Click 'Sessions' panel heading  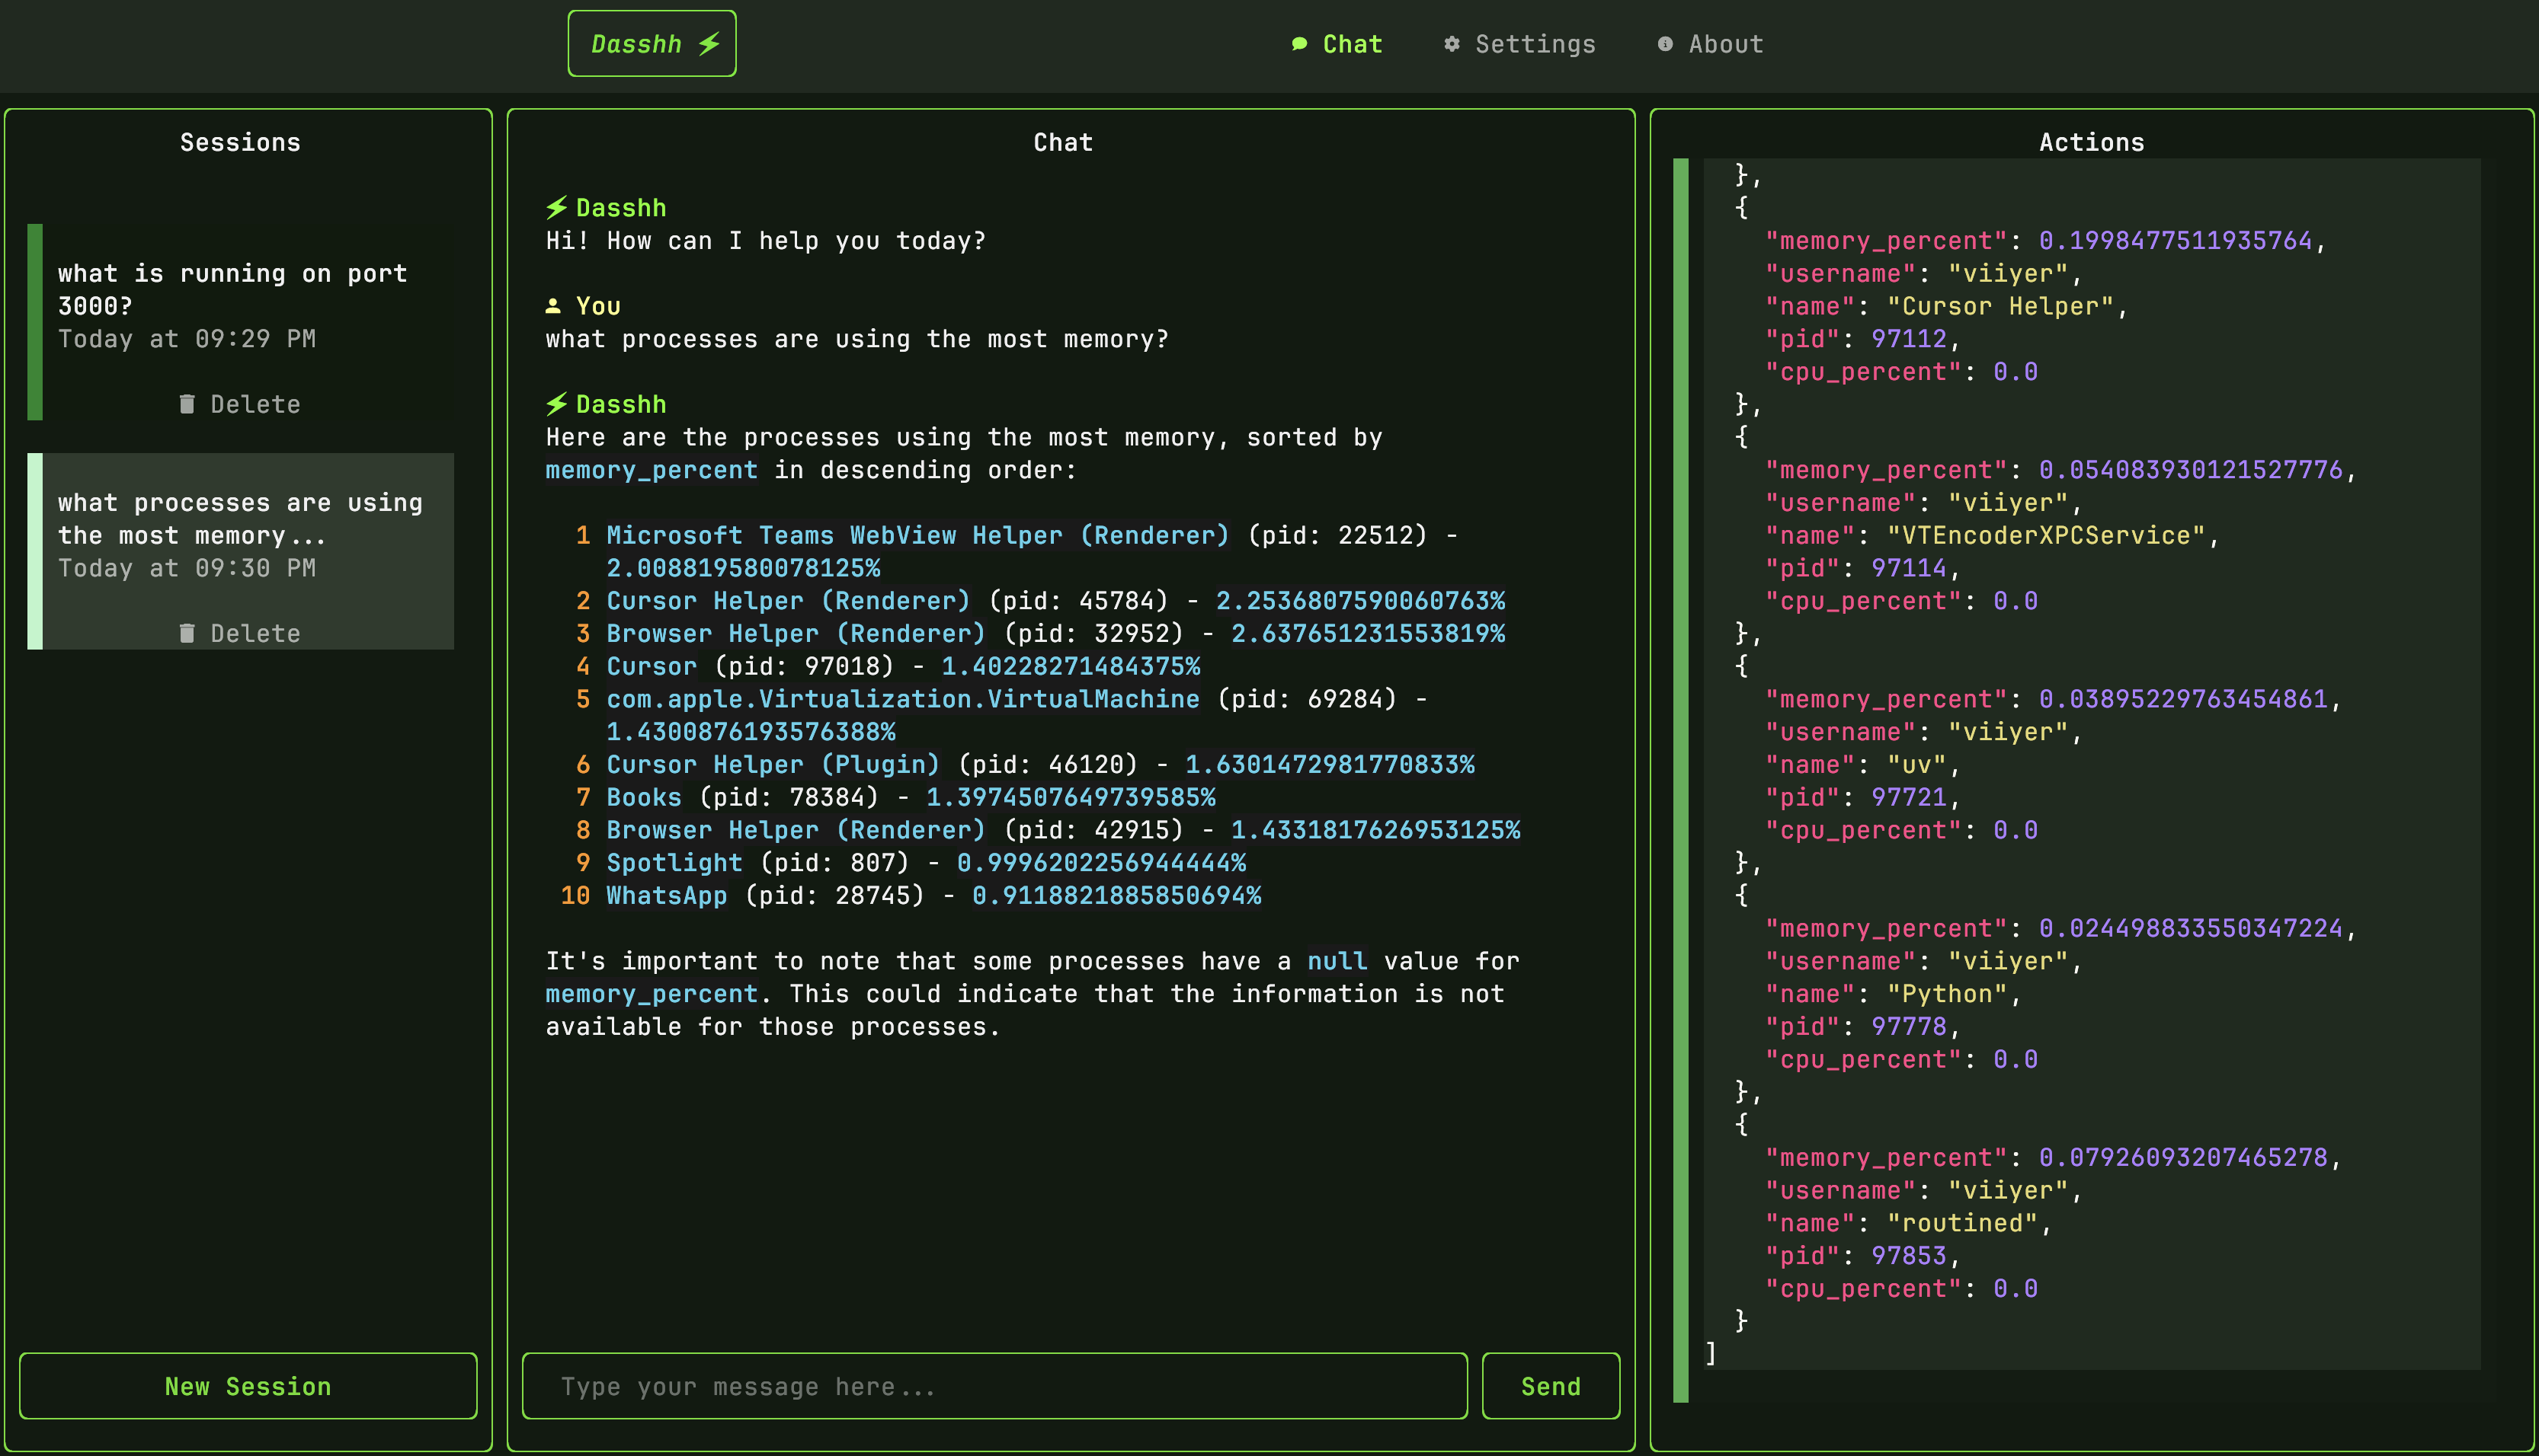pos(240,142)
